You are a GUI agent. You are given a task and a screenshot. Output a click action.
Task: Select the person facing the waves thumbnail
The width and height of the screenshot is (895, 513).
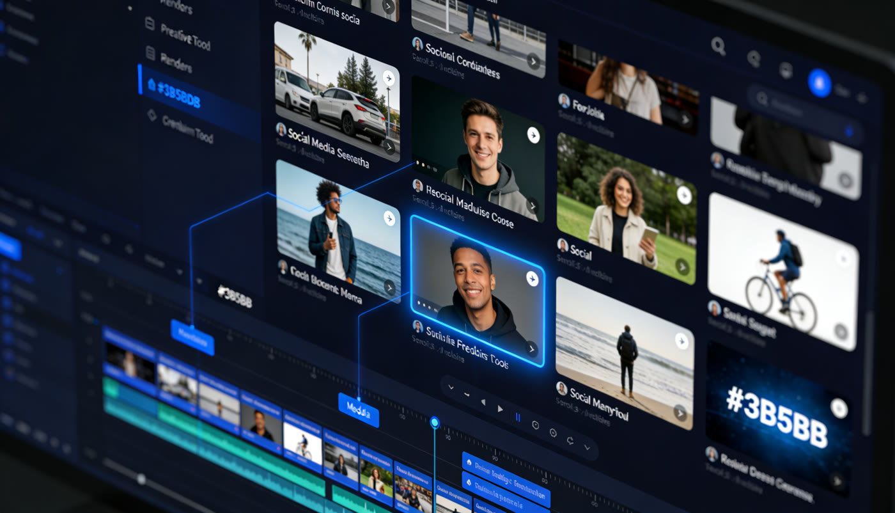(625, 352)
